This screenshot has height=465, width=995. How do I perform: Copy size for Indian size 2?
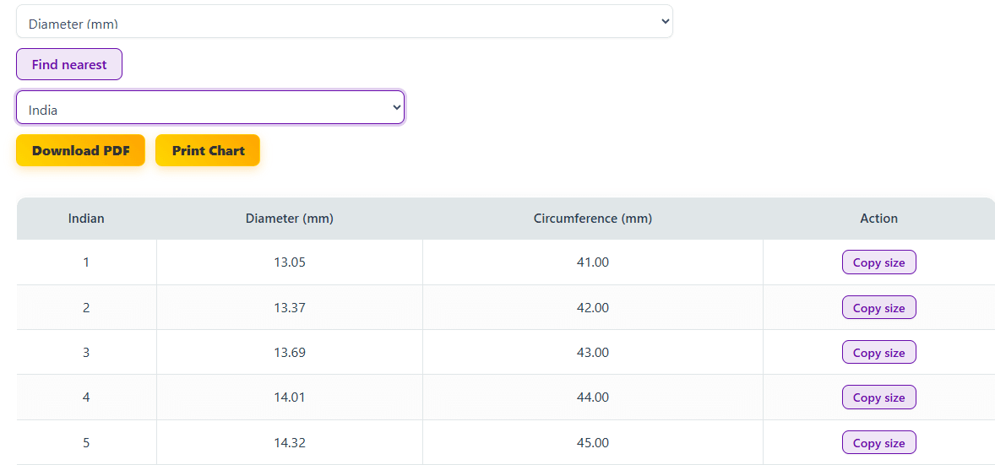click(878, 308)
